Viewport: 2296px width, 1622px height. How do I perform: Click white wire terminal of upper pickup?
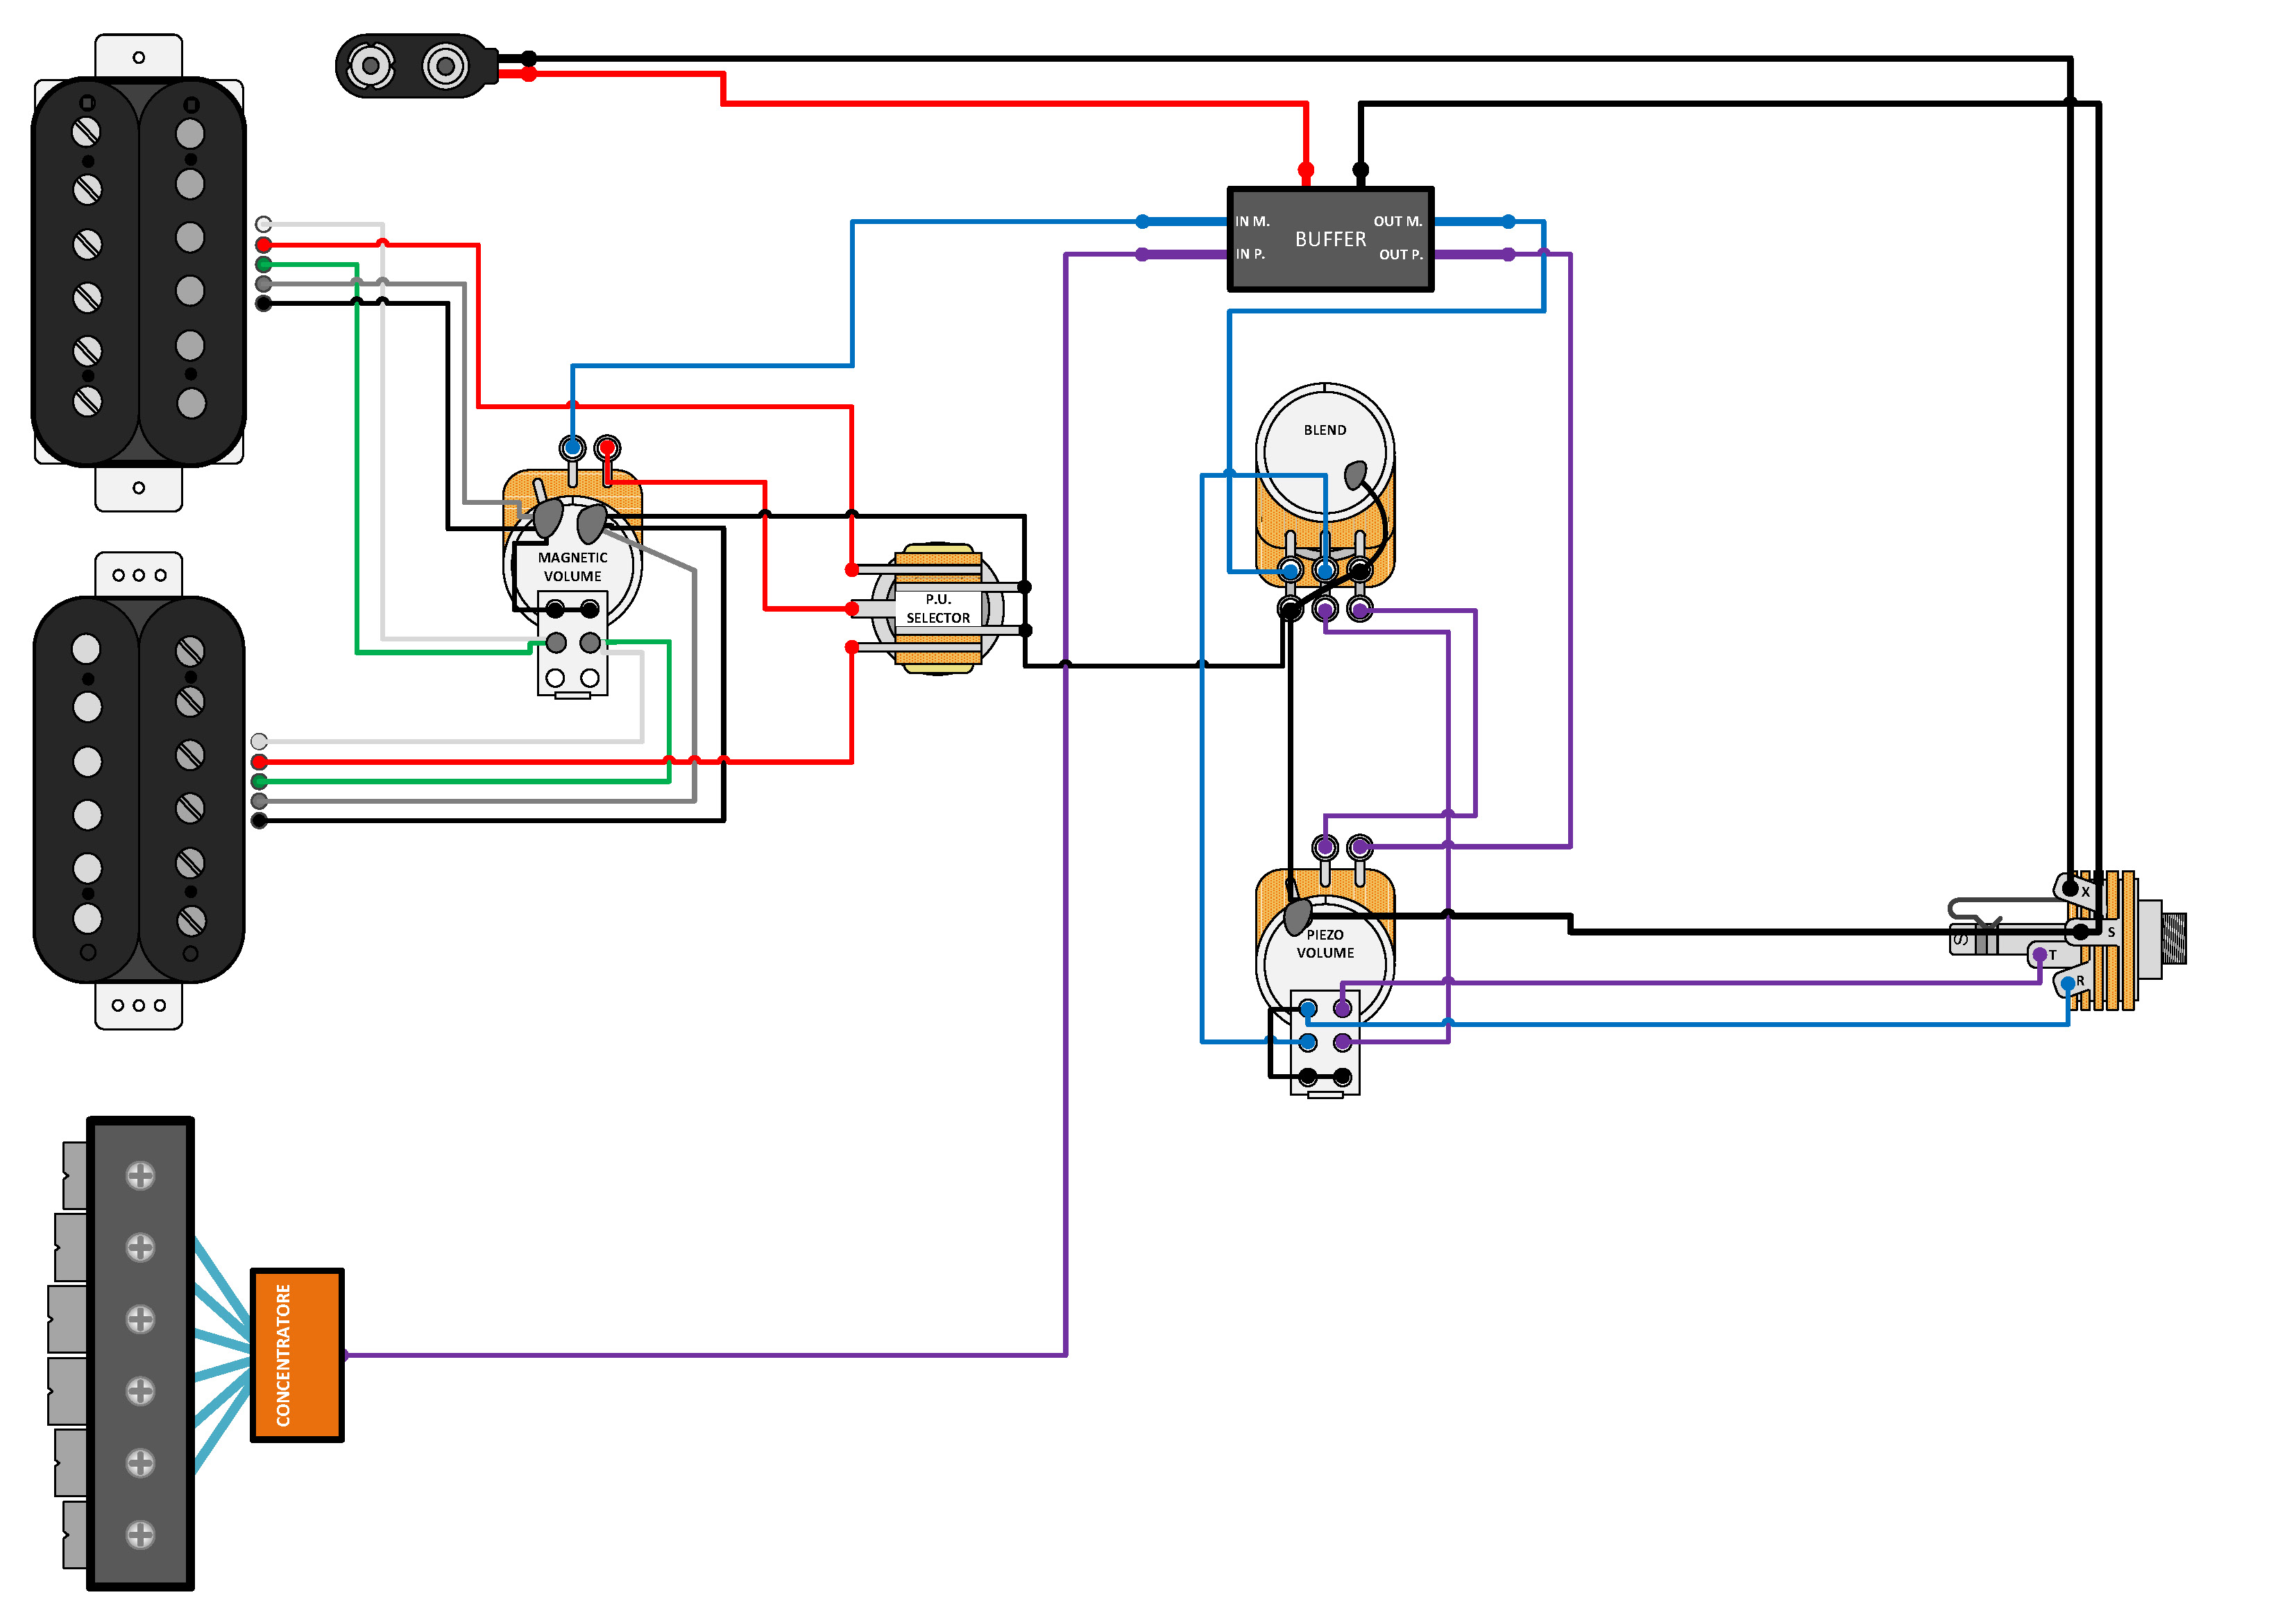click(263, 224)
